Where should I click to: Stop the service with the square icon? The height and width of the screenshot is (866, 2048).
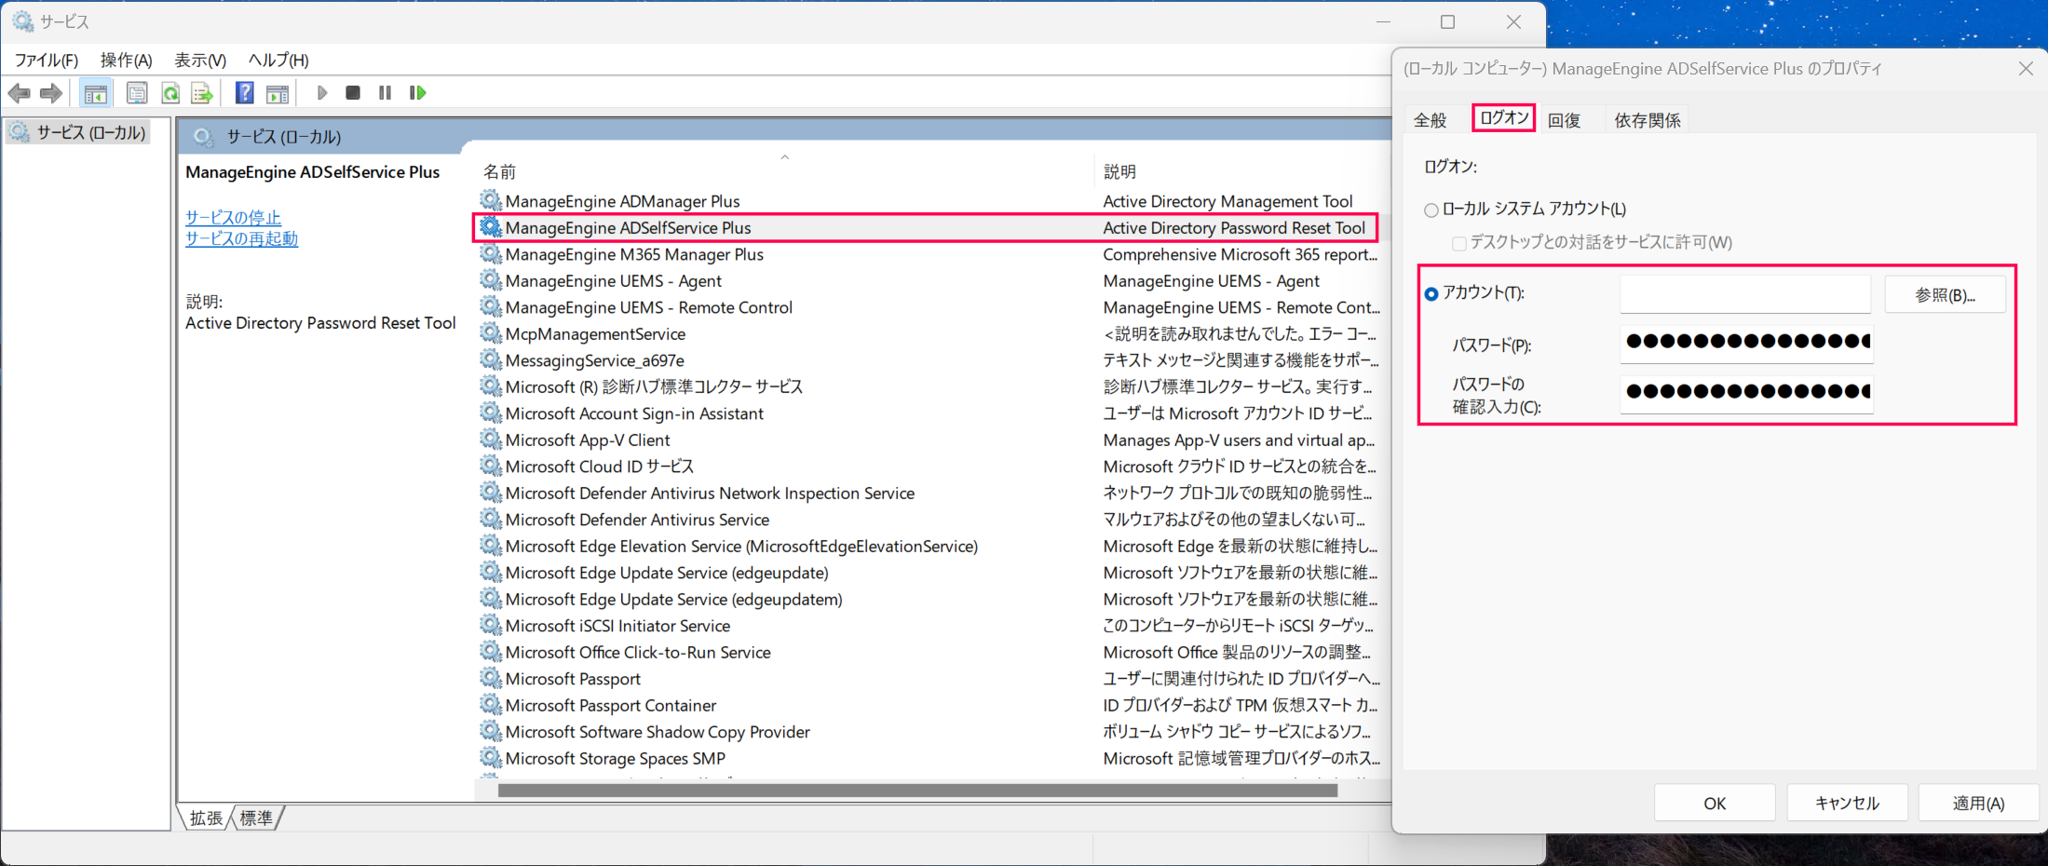[x=353, y=93]
